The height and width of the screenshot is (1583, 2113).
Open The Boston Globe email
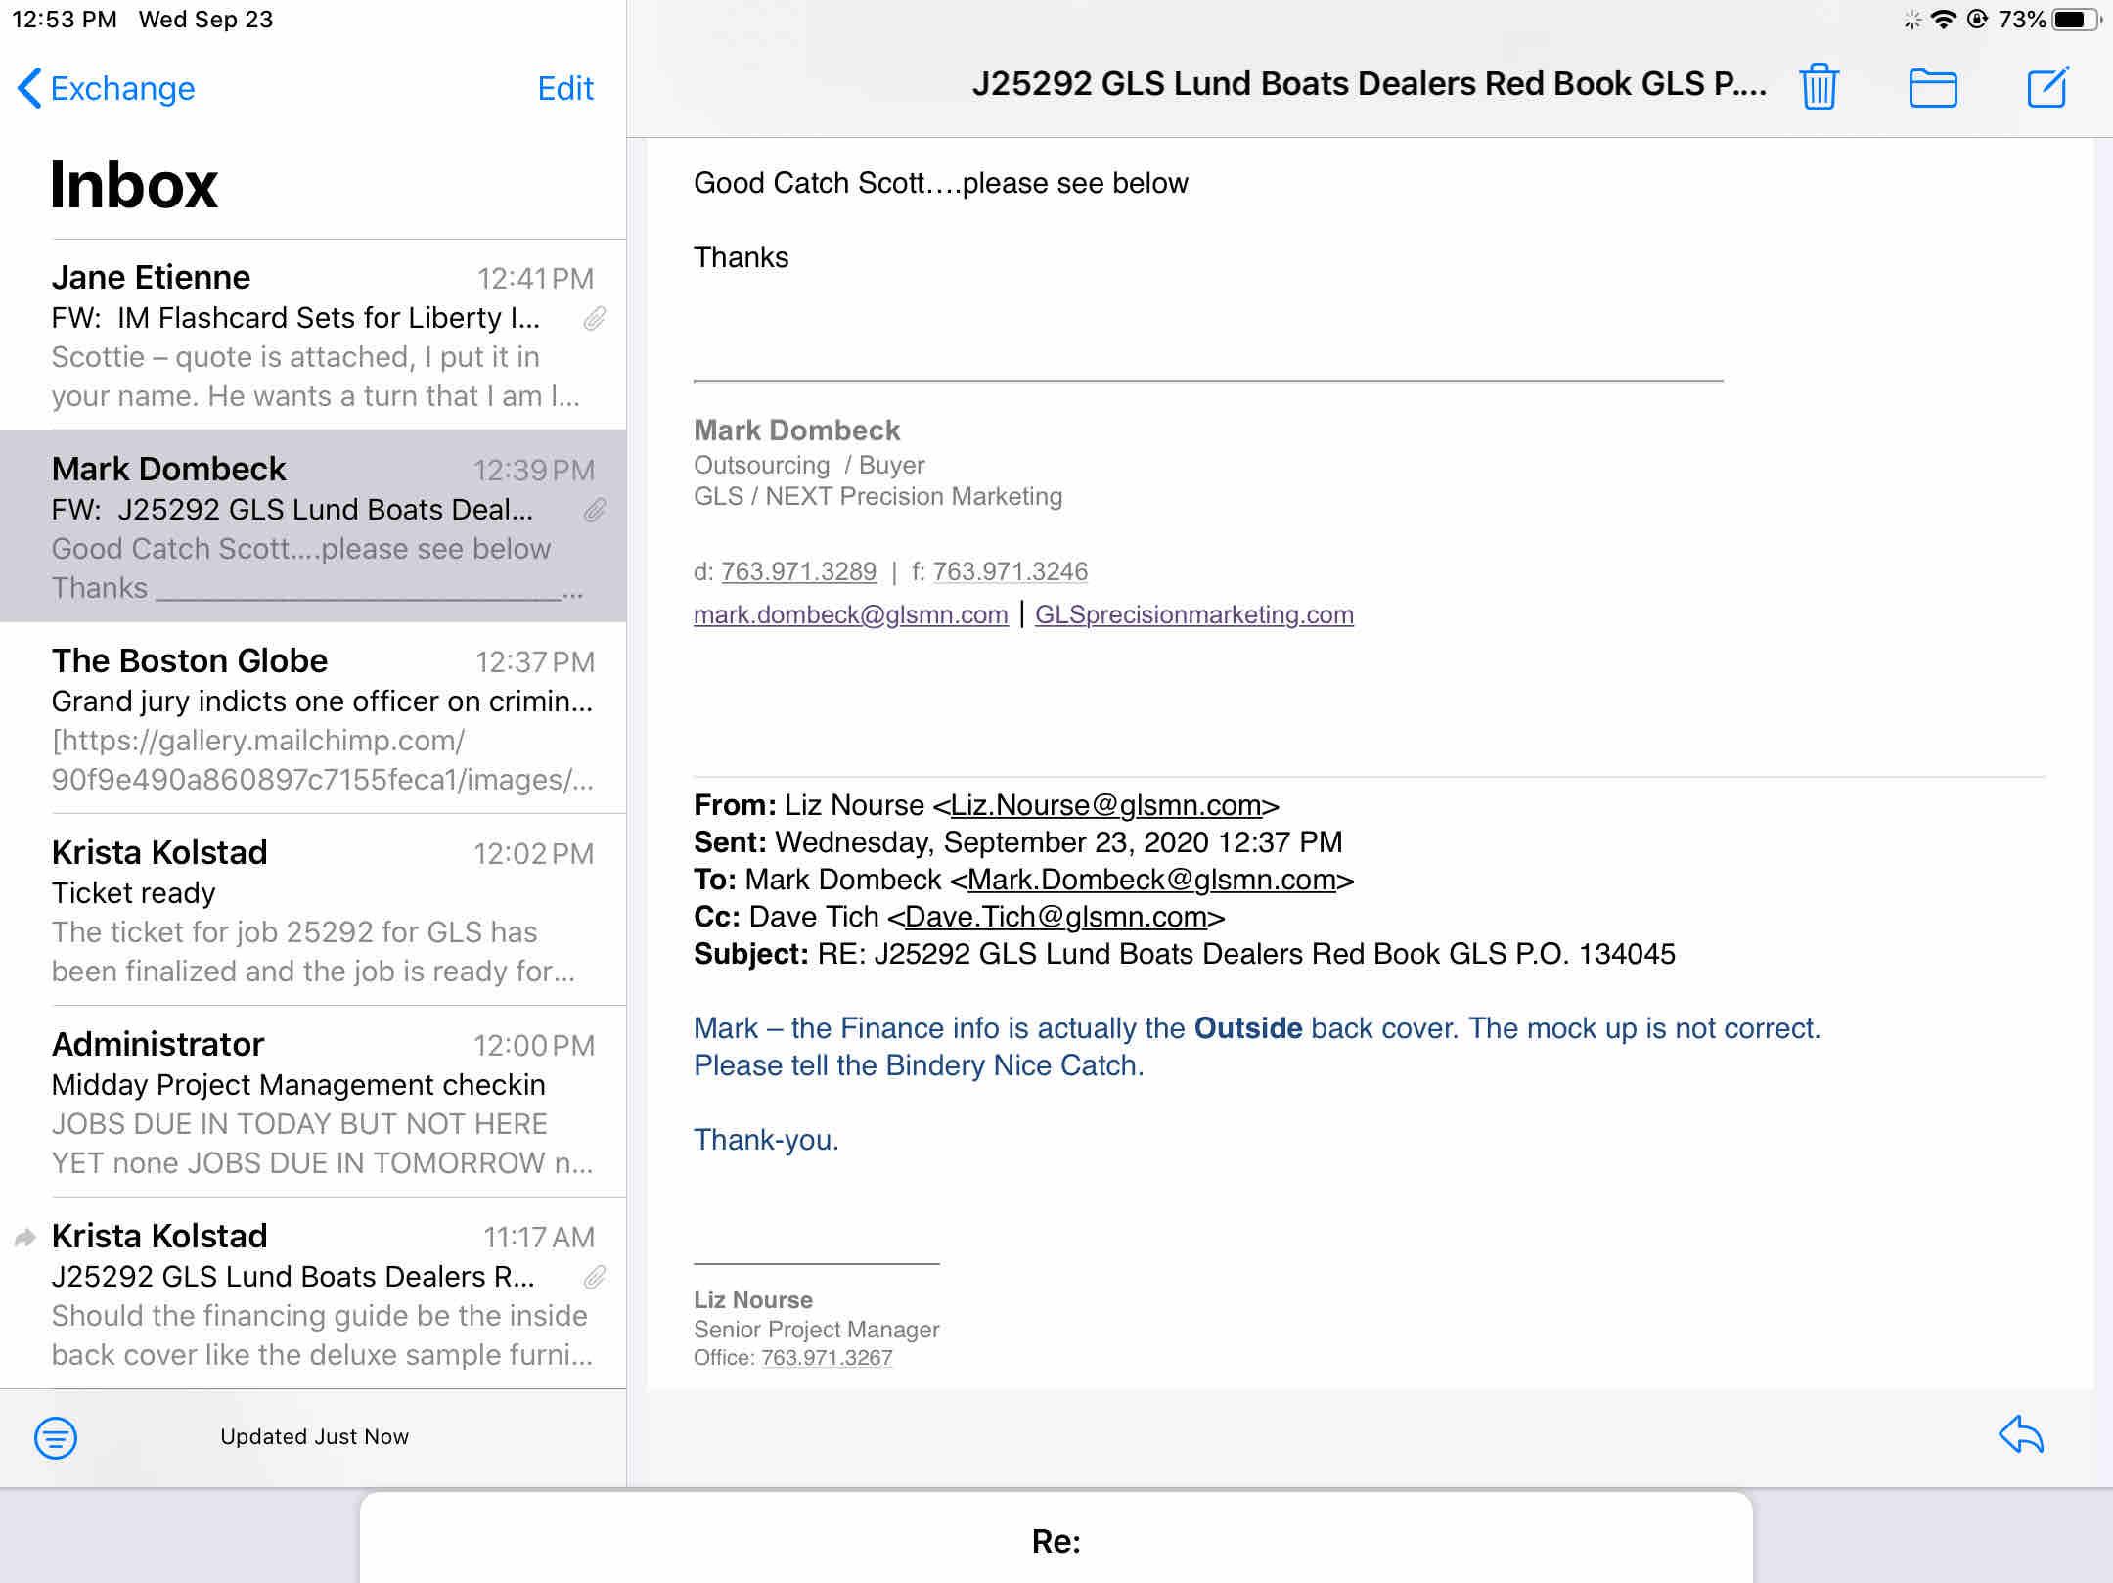pyautogui.click(x=323, y=719)
